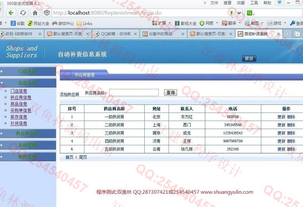Image resolution: width=303 pixels, height=207 pixels.
Task: Click 更新 for 一级供货商 row
Action: tap(281, 117)
